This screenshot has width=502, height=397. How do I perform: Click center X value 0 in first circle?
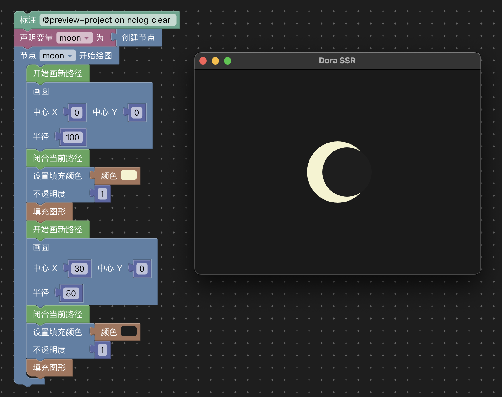click(77, 113)
